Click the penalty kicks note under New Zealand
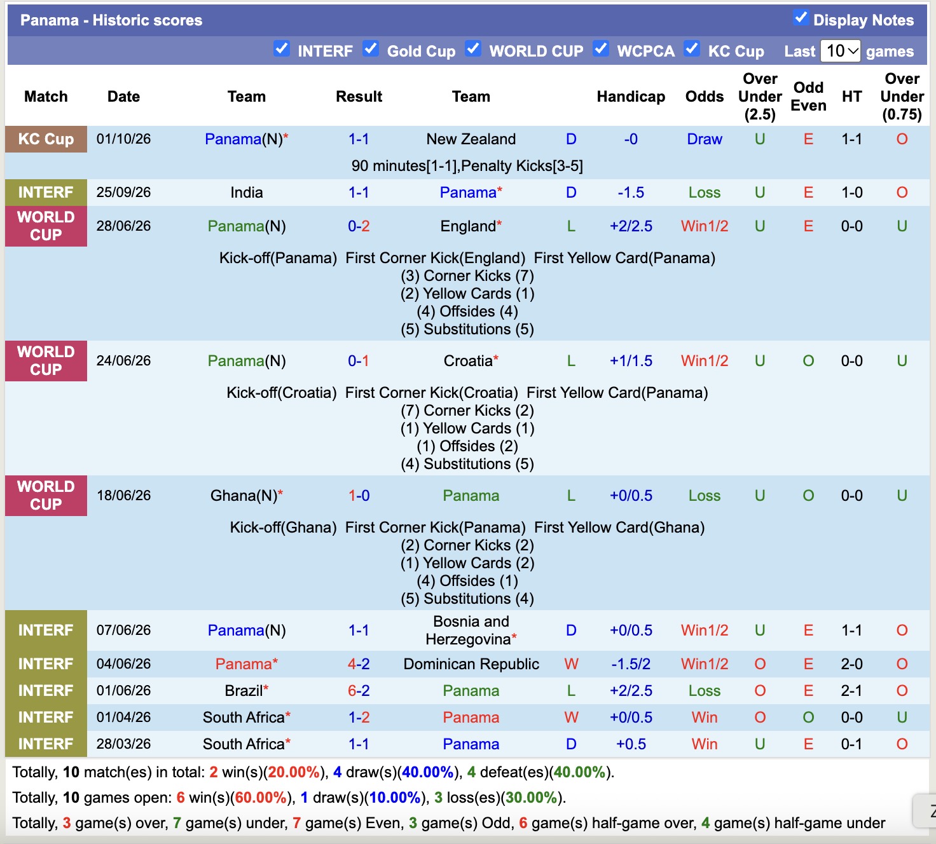This screenshot has height=844, width=936. point(467,166)
